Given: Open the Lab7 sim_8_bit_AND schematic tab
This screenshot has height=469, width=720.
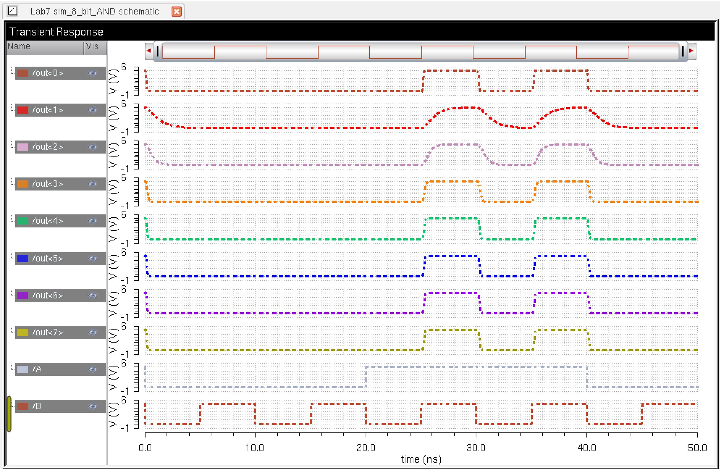Looking at the screenshot, I should 94,12.
